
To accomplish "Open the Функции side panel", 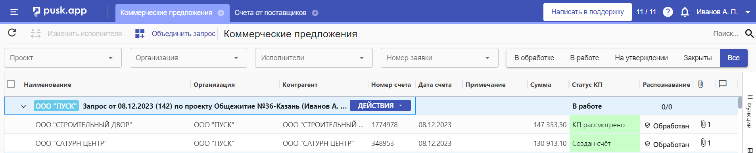I will (x=750, y=112).
